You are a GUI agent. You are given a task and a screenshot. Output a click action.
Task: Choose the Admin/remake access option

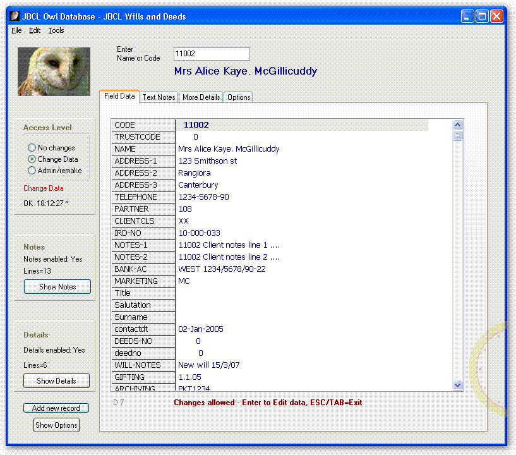coord(32,171)
